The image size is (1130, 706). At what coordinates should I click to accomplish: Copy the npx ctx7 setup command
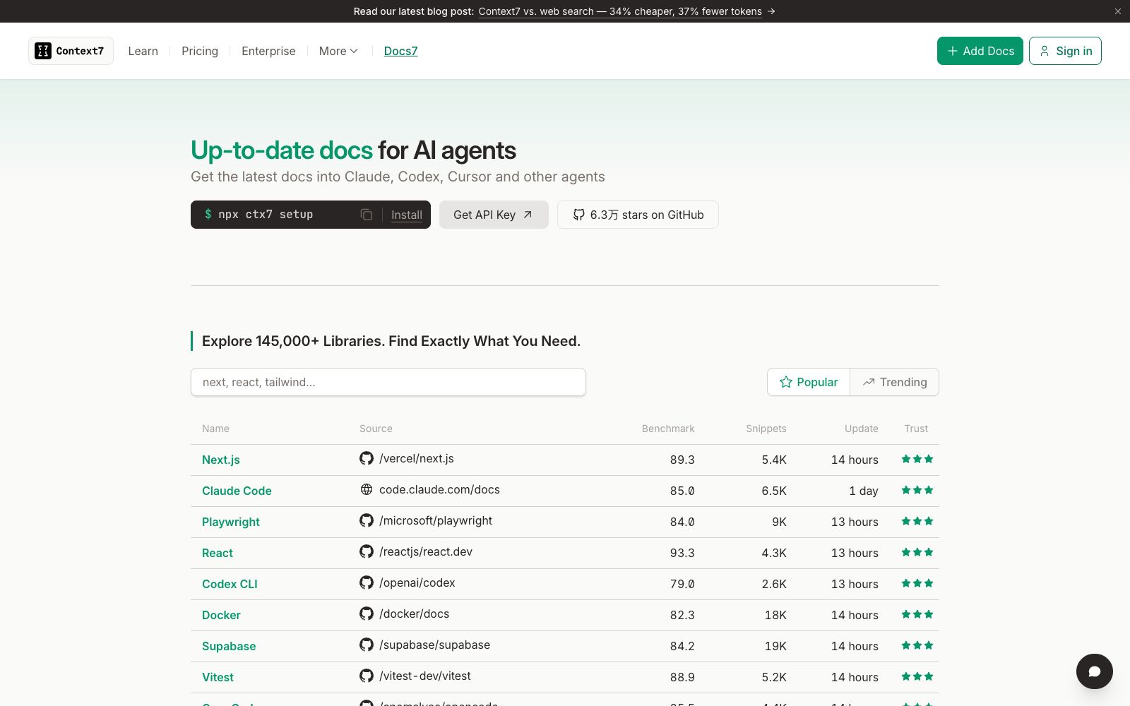[x=367, y=215]
